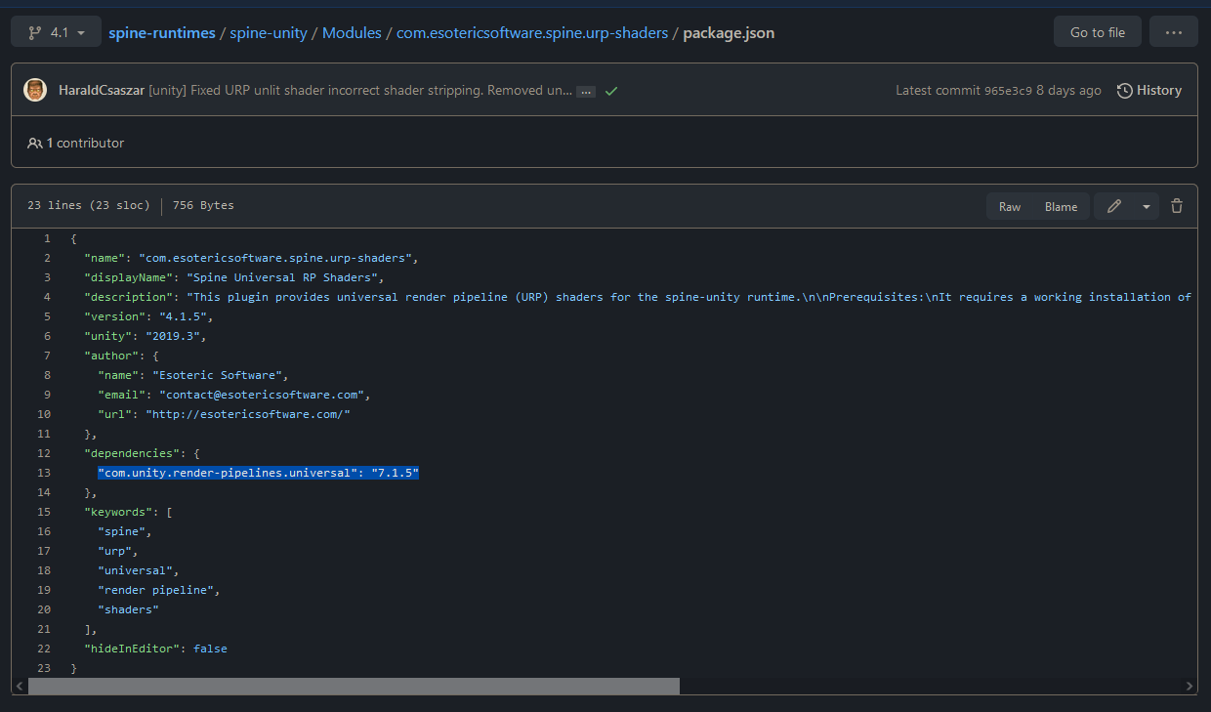Open the Fixed URP unlit shader commit message

click(x=360, y=91)
